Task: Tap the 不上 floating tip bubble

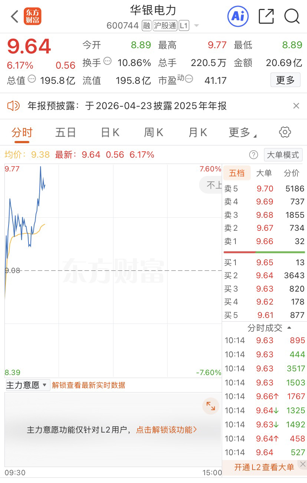Action: tap(211, 185)
